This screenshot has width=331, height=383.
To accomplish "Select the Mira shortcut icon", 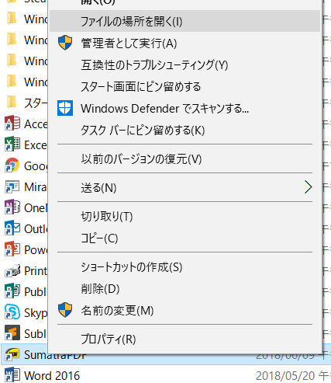I will pyautogui.click(x=12, y=186).
